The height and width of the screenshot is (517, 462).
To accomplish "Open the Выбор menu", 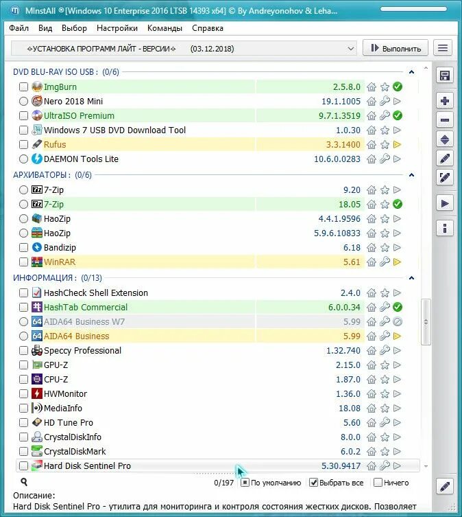I will [x=75, y=28].
